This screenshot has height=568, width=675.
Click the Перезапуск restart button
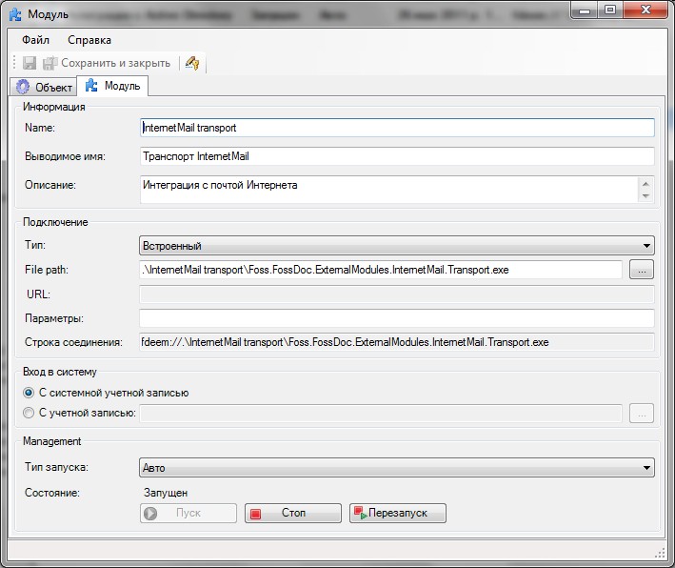point(397,513)
